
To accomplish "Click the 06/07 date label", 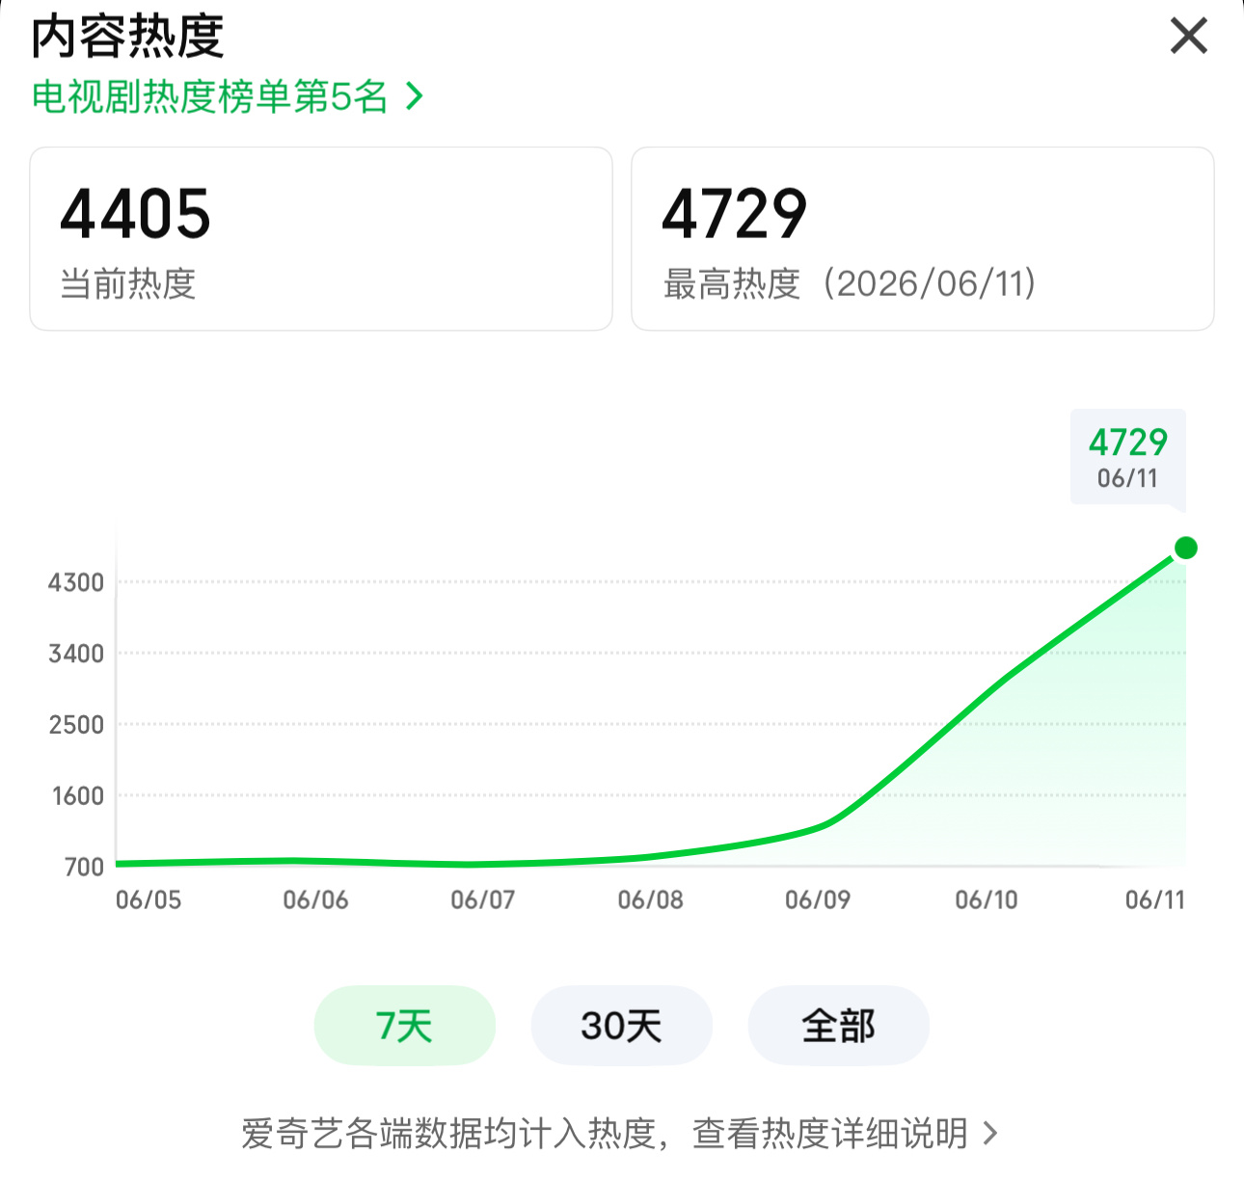I will click(483, 900).
